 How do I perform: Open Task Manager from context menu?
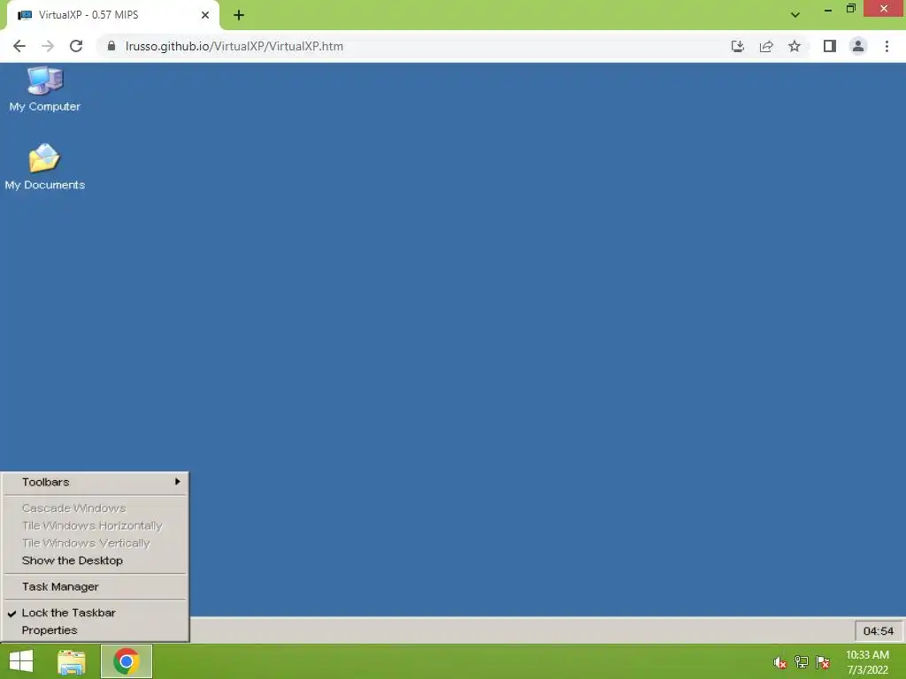pos(96,587)
